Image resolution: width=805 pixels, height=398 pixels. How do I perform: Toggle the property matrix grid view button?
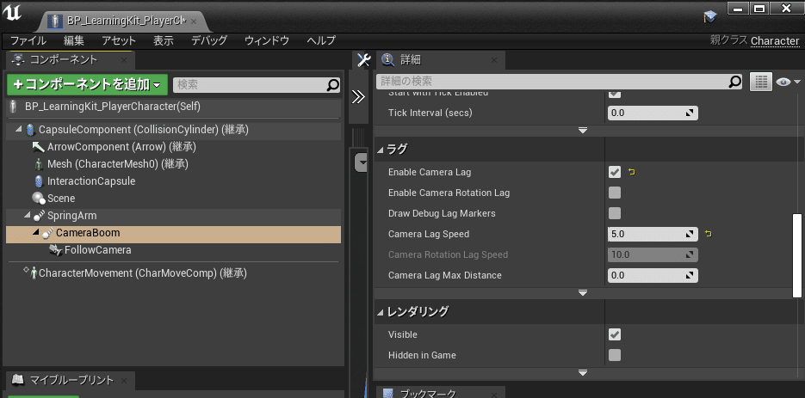(x=761, y=81)
